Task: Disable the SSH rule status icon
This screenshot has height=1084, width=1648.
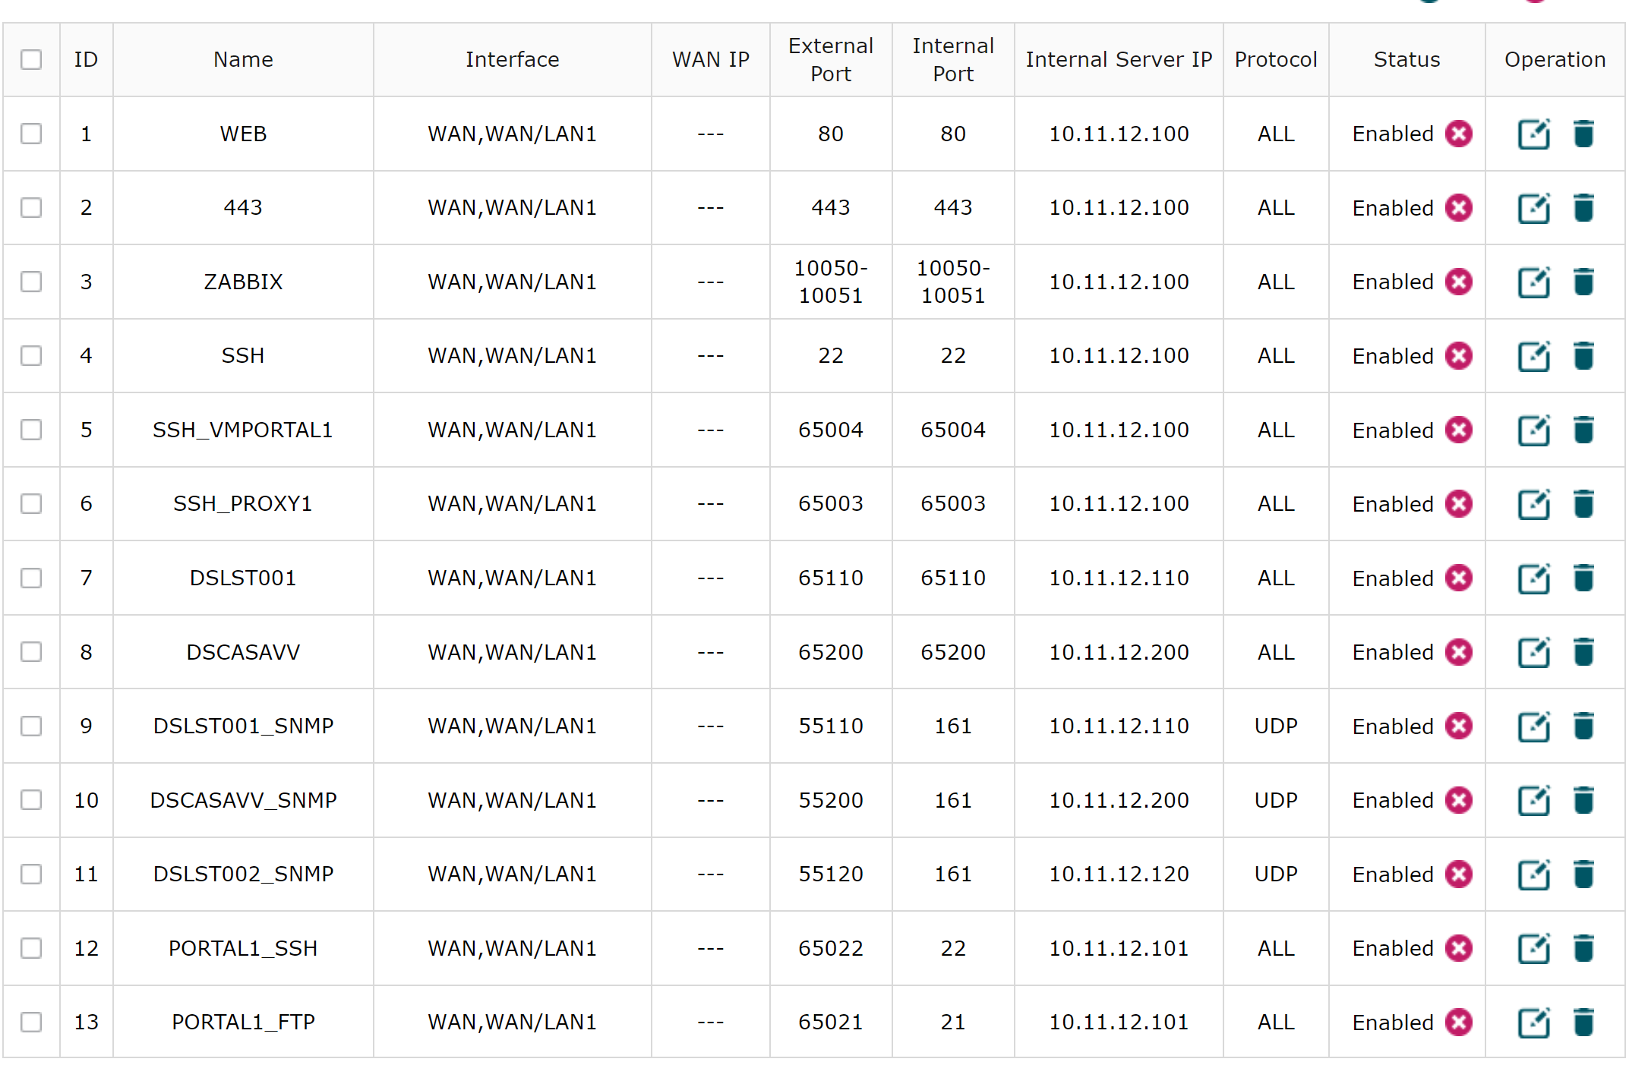Action: [x=1458, y=356]
